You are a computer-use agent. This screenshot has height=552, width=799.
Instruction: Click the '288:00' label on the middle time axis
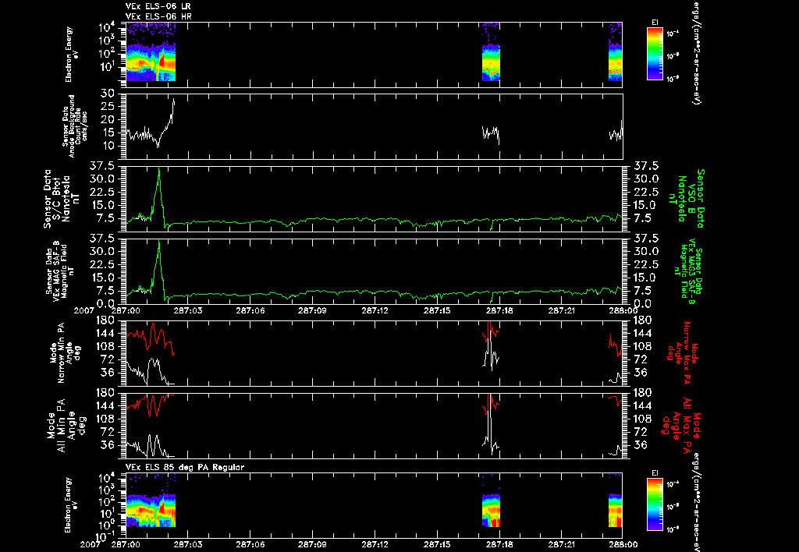(623, 310)
